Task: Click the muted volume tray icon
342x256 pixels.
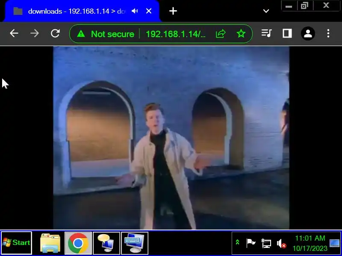Action: tap(281, 243)
